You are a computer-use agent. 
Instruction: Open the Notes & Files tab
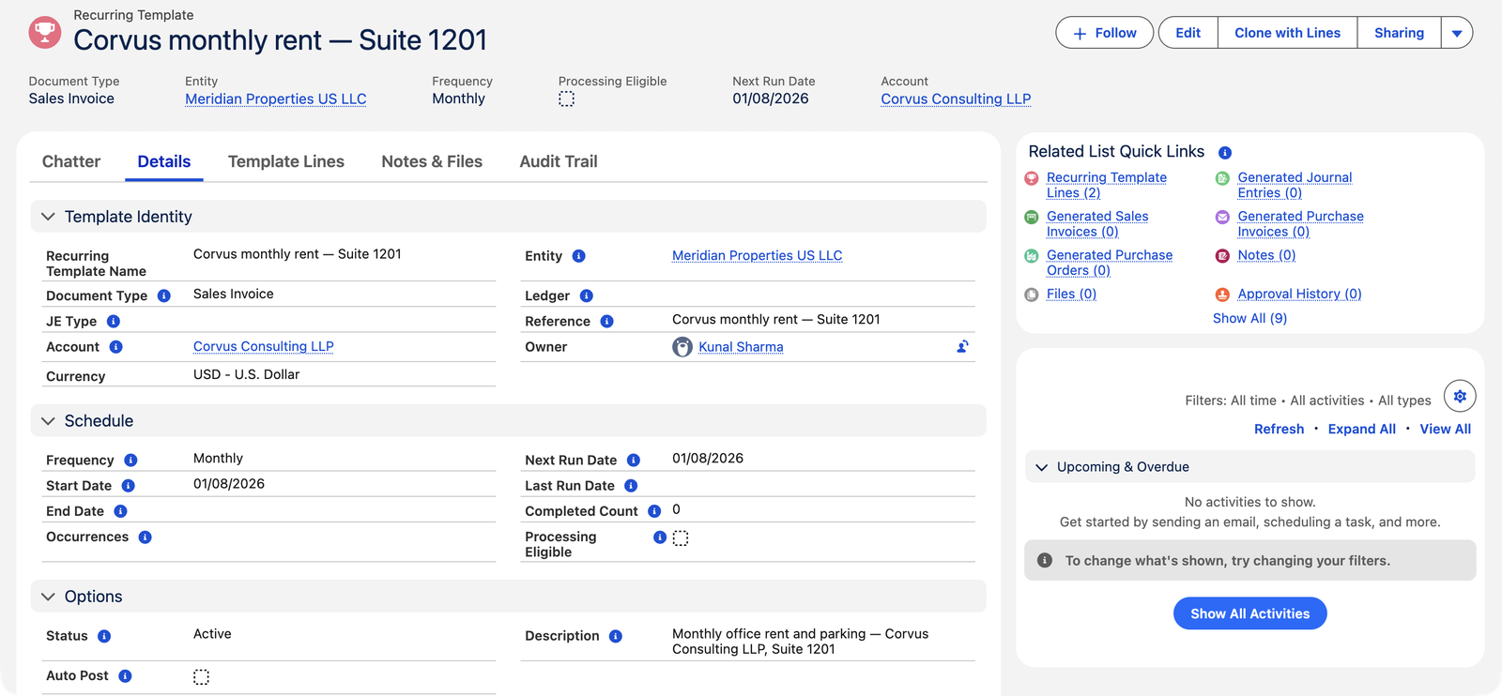pyautogui.click(x=432, y=161)
